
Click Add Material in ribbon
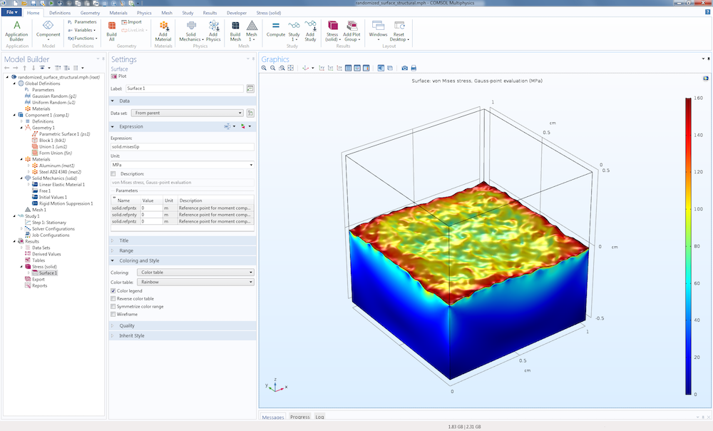tap(163, 31)
